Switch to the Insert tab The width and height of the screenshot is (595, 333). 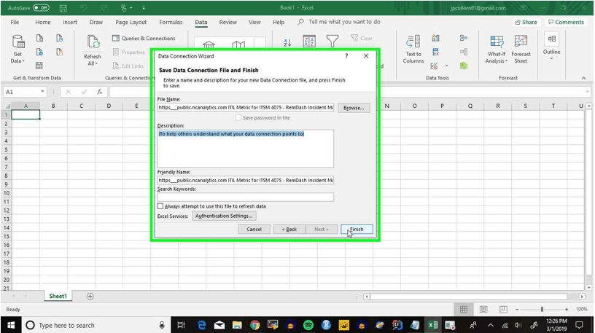pos(70,22)
